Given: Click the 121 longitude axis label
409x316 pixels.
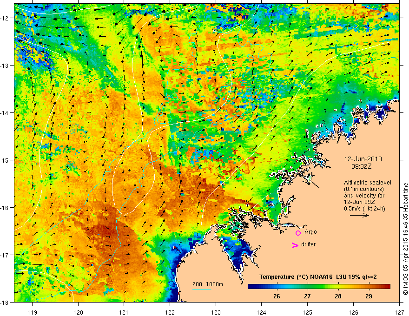Looking at the screenshot, I should [124, 312].
